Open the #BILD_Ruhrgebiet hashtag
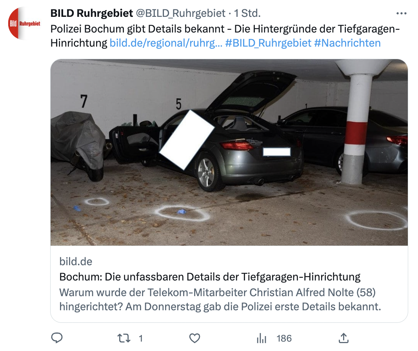 [x=268, y=43]
